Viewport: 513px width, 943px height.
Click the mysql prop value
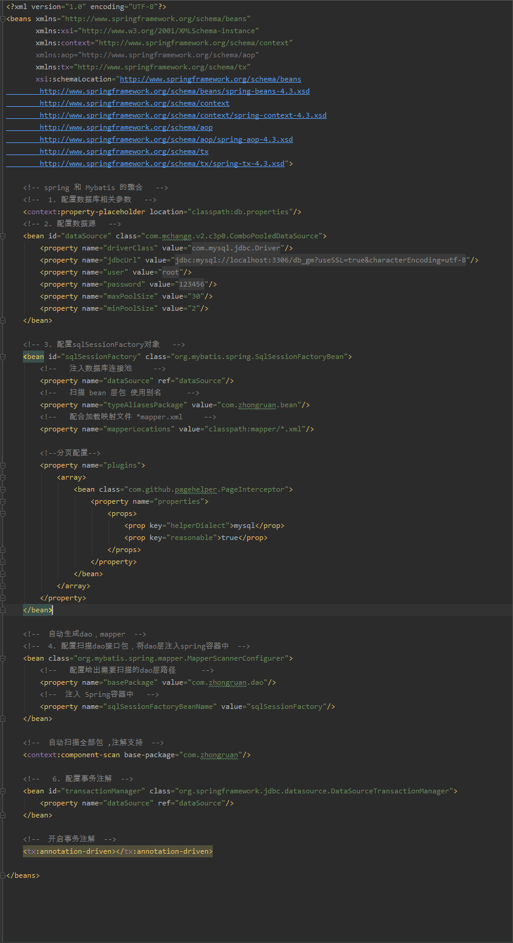click(245, 525)
